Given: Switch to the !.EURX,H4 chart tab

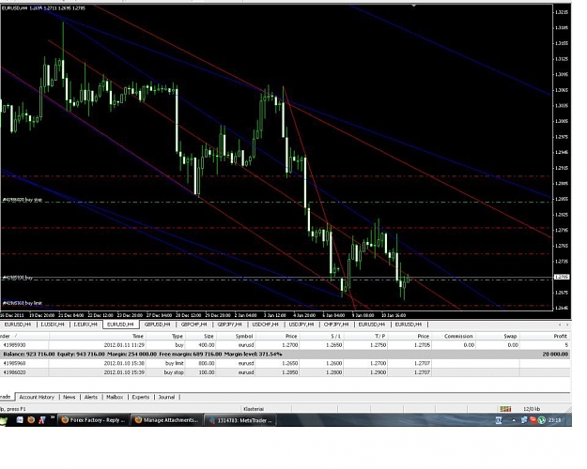Looking at the screenshot, I should click(x=85, y=325).
